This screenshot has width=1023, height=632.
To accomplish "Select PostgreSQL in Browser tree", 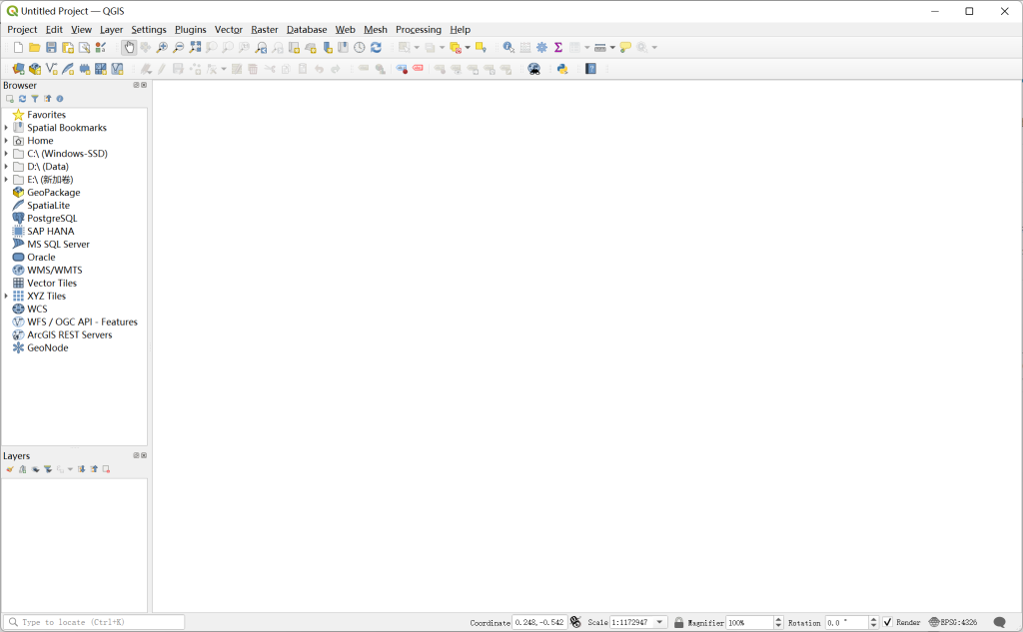I will (x=52, y=219).
